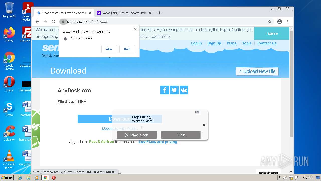Open Chrome three-dot menu

click(x=288, y=22)
